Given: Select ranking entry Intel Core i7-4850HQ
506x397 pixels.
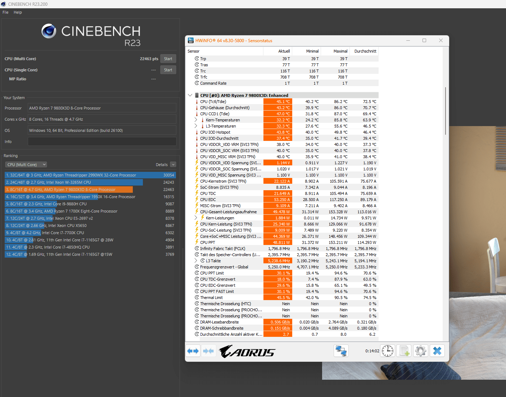Looking at the screenshot, I should point(90,247).
